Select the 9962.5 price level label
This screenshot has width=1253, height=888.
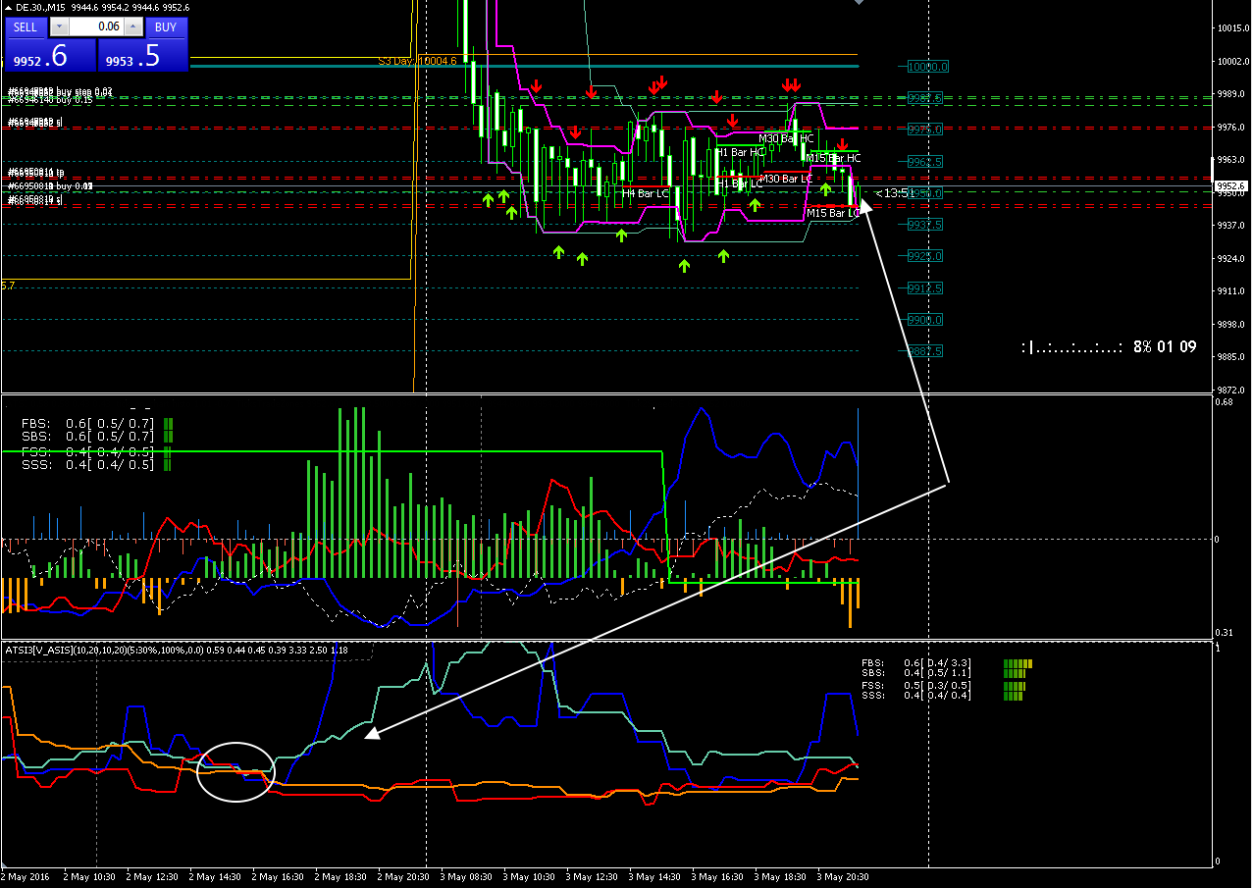924,162
